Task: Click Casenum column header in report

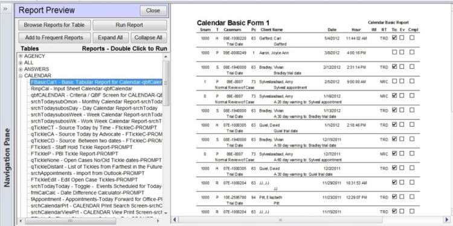Action: tap(233, 30)
